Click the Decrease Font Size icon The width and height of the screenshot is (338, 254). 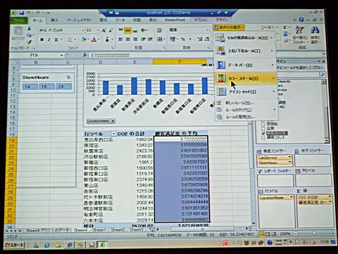point(111,30)
